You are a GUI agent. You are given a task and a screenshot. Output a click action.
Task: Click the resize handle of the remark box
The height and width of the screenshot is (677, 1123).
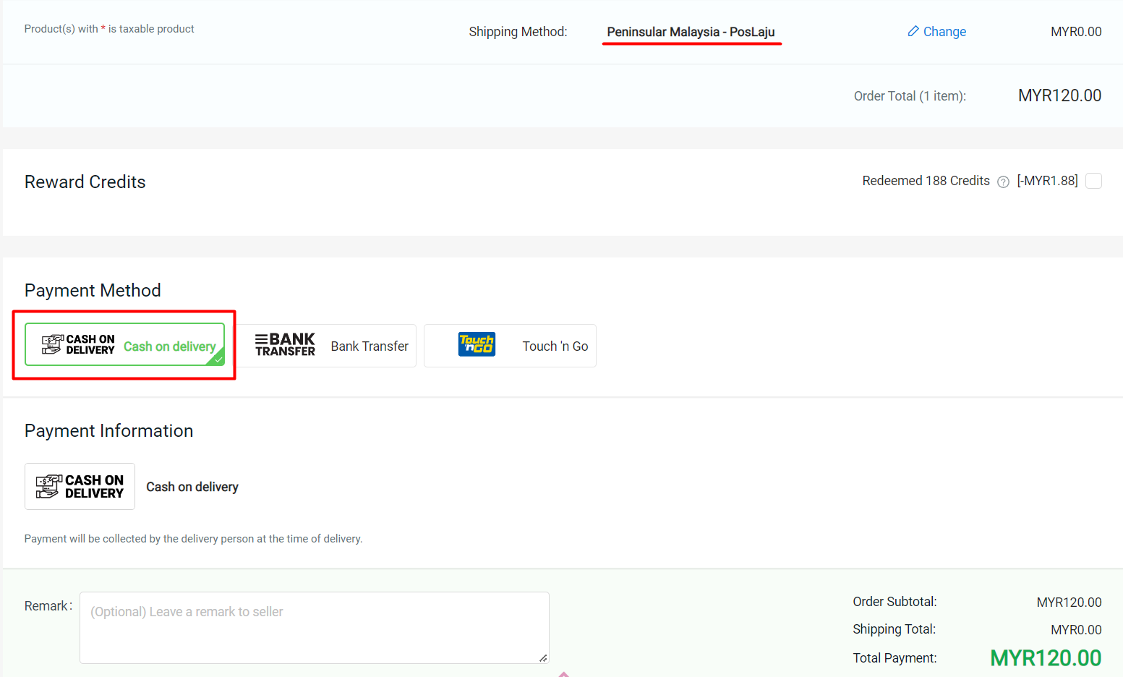(543, 657)
